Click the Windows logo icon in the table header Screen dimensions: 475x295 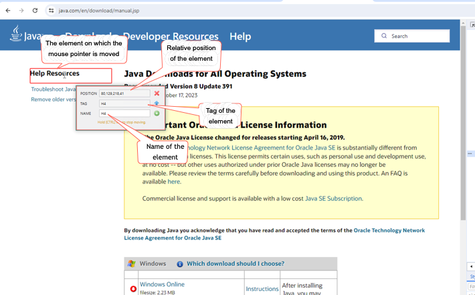(x=132, y=264)
